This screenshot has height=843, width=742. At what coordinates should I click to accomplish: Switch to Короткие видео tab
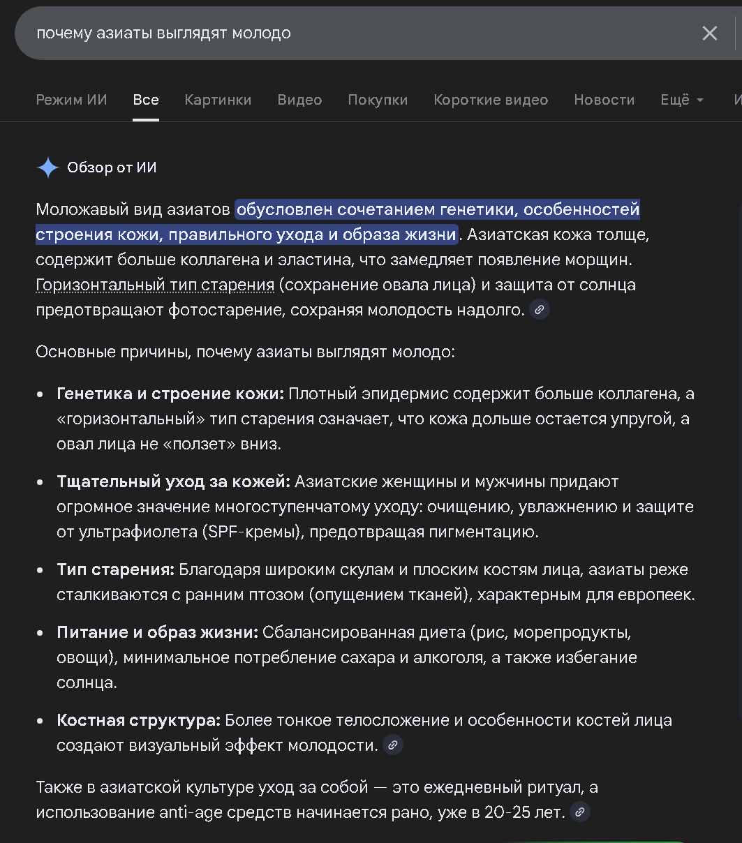tap(491, 100)
